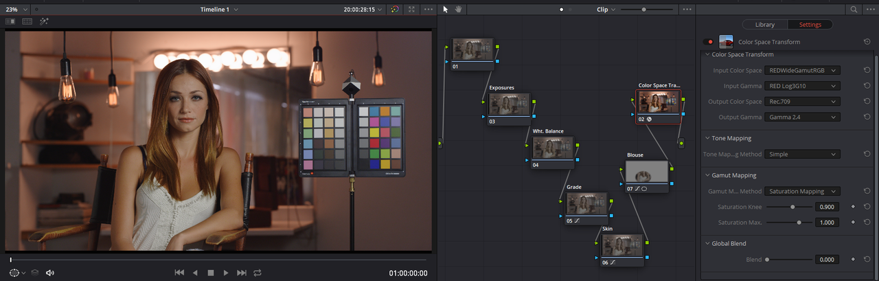Reset the Saturation Max value

pos(867,223)
